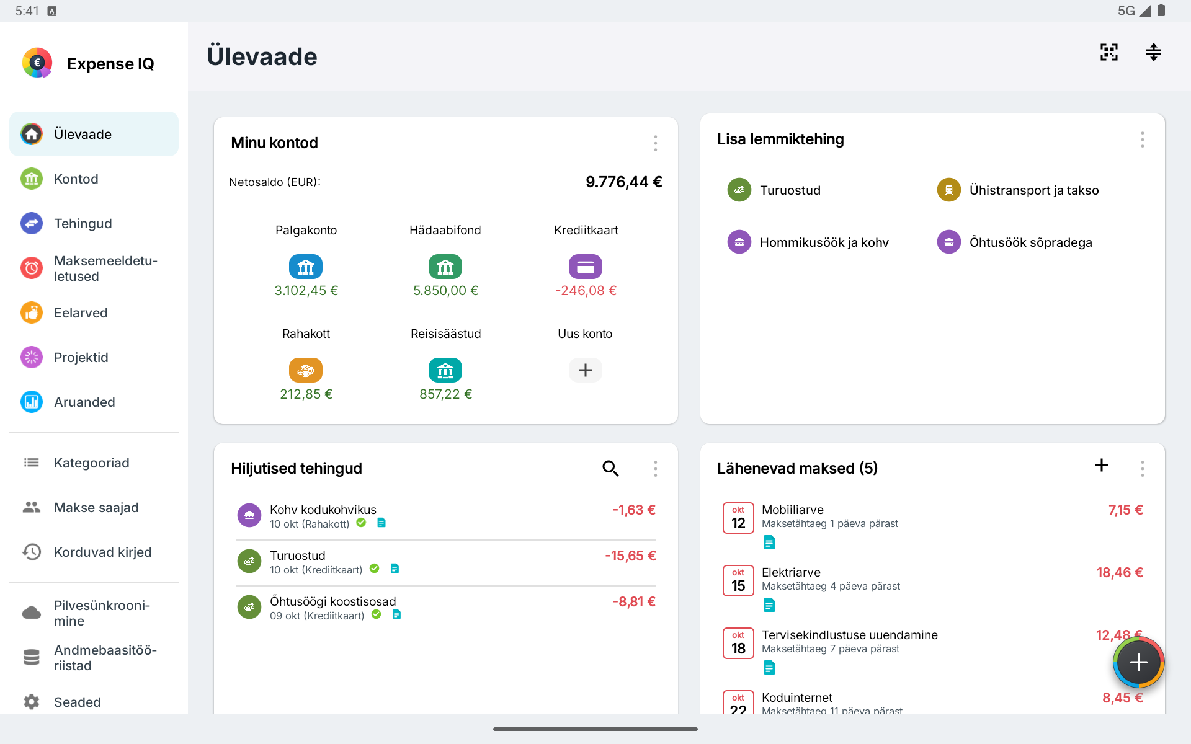Image resolution: width=1191 pixels, height=744 pixels.
Task: Search recent transactions with magnifier icon
Action: pos(610,468)
